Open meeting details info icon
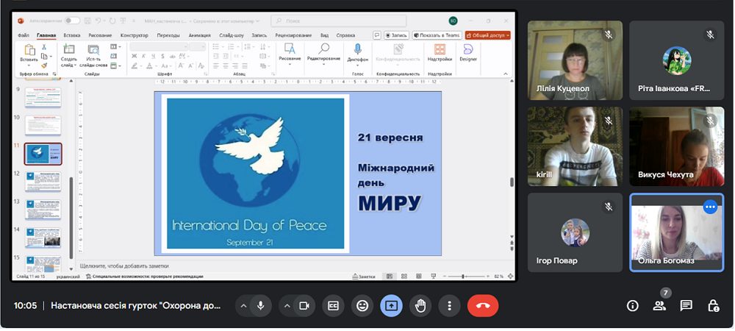The width and height of the screenshot is (735, 331). (x=632, y=306)
